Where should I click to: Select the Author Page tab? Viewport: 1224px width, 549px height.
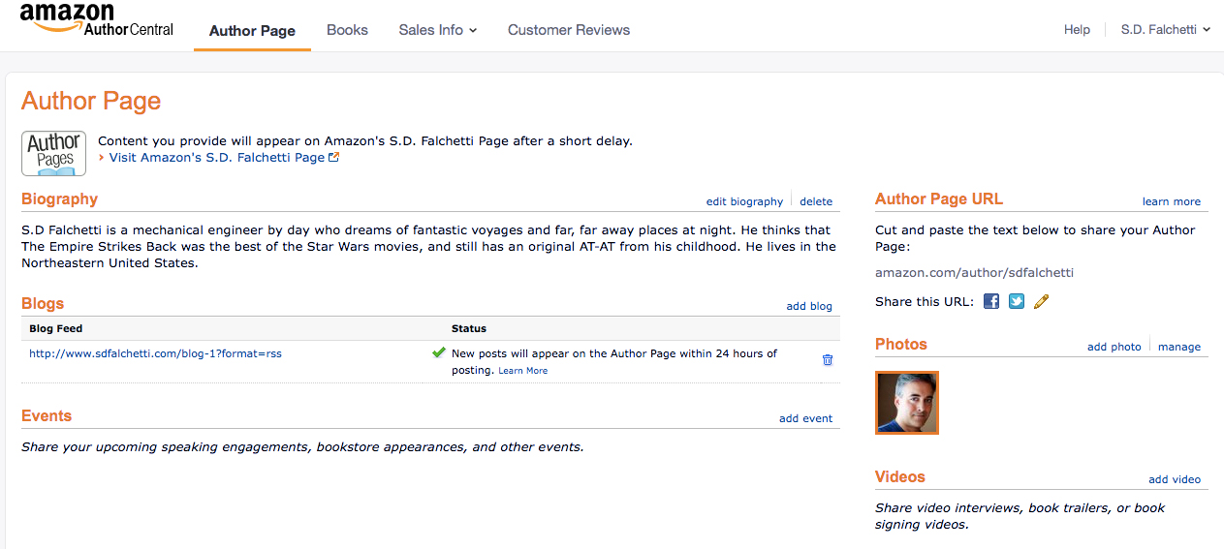pos(252,30)
